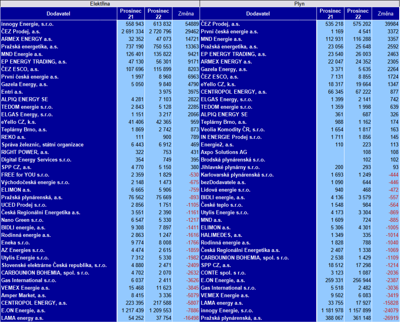Screen dimensions: 400x322
Task: Click Prosinec 21 header in Elektřina table
Action: pos(130,14)
